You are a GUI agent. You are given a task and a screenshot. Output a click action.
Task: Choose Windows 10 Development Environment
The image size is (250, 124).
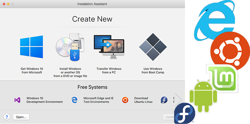click(x=44, y=100)
